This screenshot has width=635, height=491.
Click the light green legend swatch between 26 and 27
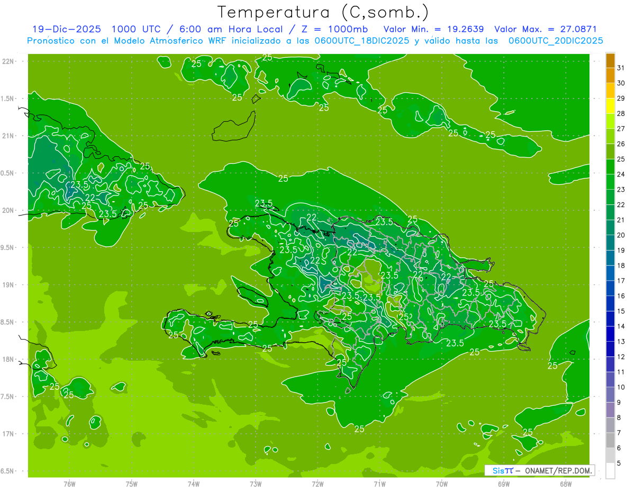610,136
